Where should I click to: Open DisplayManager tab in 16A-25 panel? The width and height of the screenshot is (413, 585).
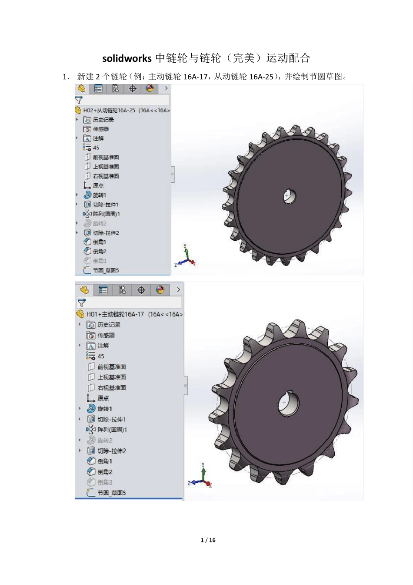point(150,89)
